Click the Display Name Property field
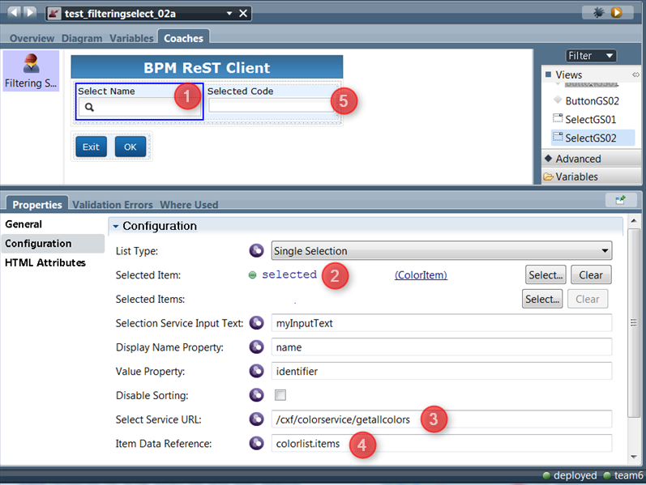 tap(442, 347)
